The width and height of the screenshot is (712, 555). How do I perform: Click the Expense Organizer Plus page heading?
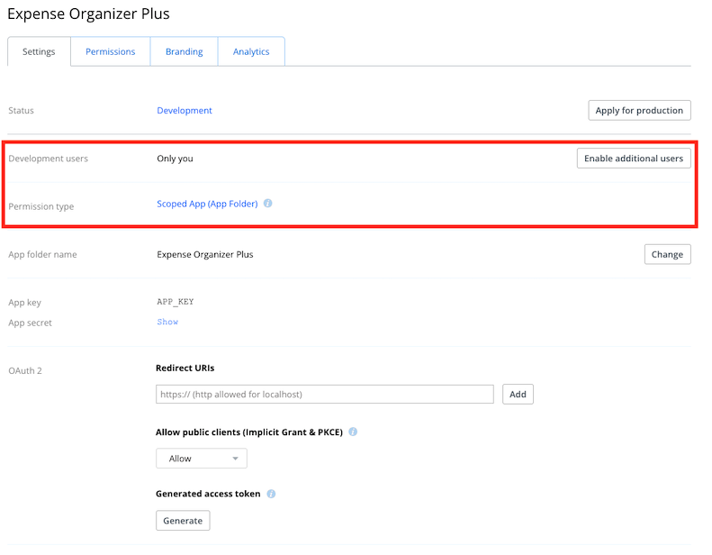pyautogui.click(x=88, y=14)
